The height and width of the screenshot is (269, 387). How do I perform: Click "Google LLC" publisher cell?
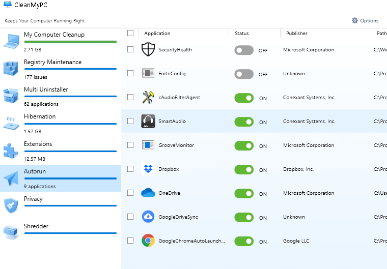(x=296, y=241)
